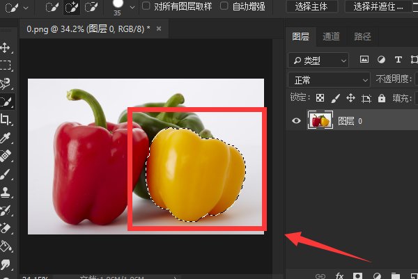Select the Rectangular Marquee tool
418x279 pixels.
[x=5, y=65]
